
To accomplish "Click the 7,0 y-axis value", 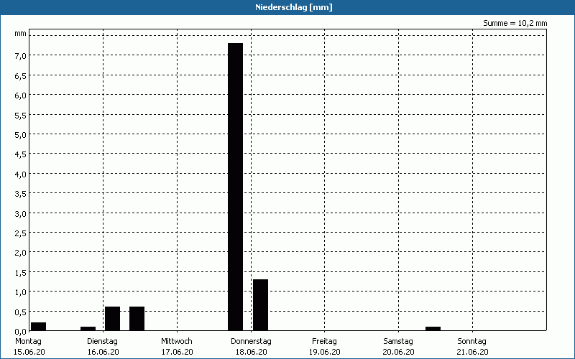I will pyautogui.click(x=21, y=56).
